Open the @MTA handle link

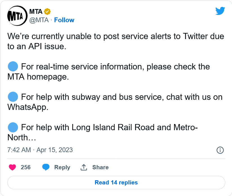click(x=39, y=20)
